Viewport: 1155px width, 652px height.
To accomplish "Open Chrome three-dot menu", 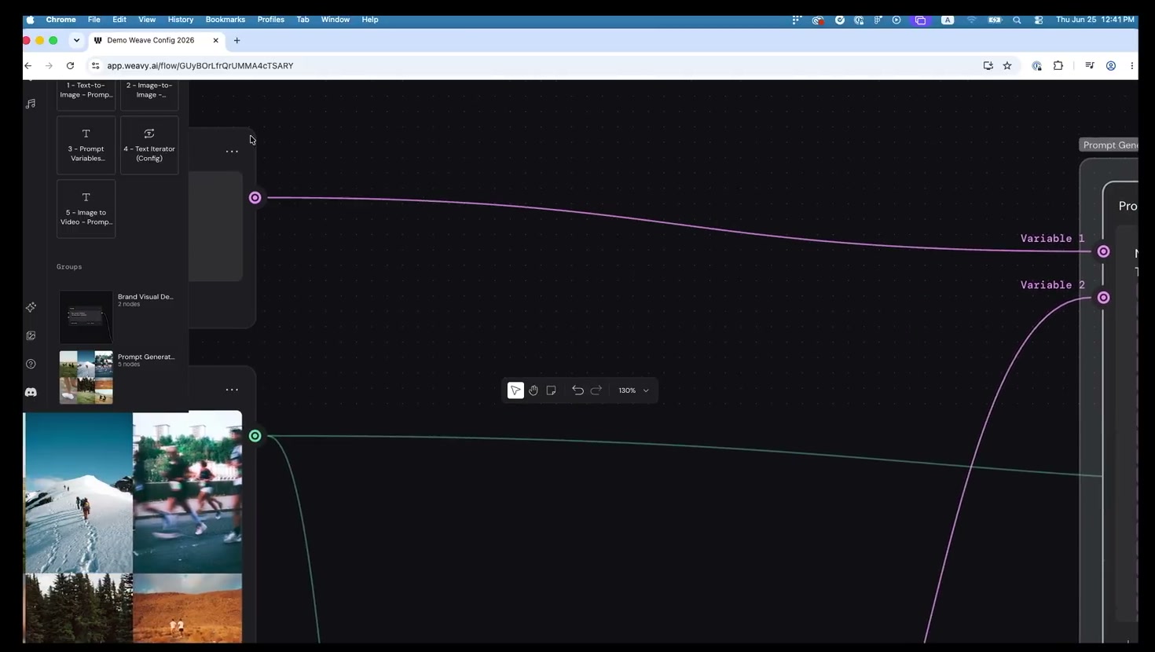I will (1131, 66).
